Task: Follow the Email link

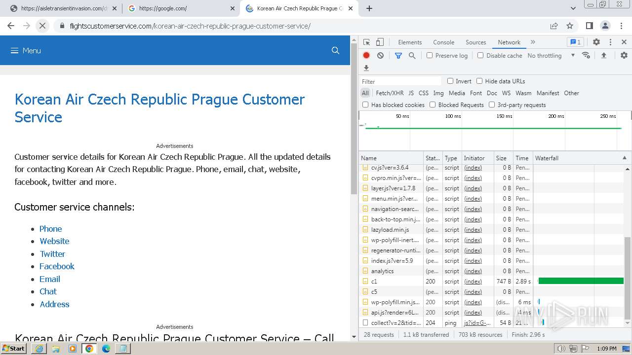Action: coord(50,279)
